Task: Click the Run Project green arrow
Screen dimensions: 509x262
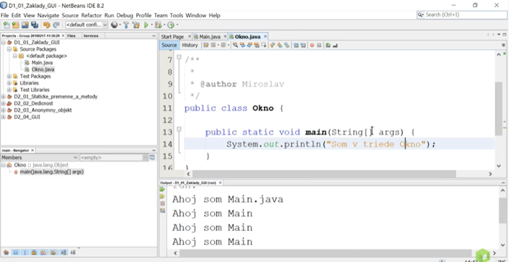Action: point(146,25)
